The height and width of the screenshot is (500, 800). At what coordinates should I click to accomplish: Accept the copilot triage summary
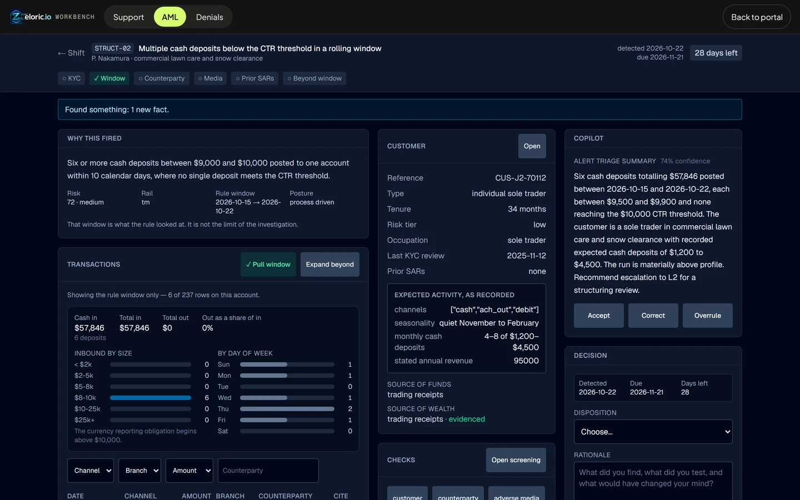599,316
